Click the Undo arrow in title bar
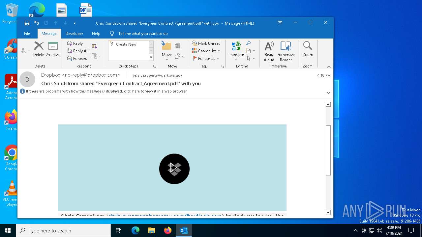The image size is (422, 237). tap(37, 23)
